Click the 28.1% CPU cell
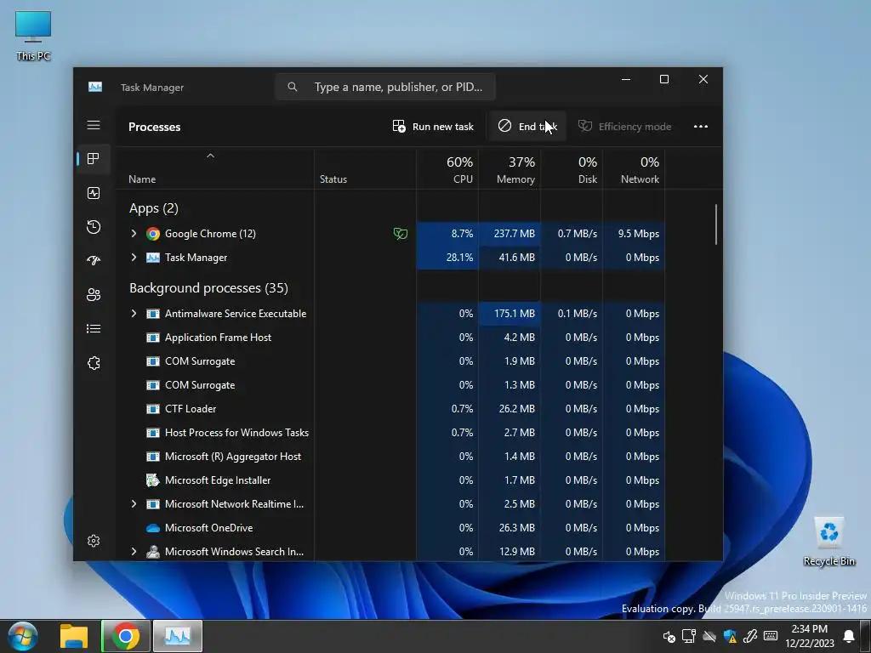 tap(447, 258)
